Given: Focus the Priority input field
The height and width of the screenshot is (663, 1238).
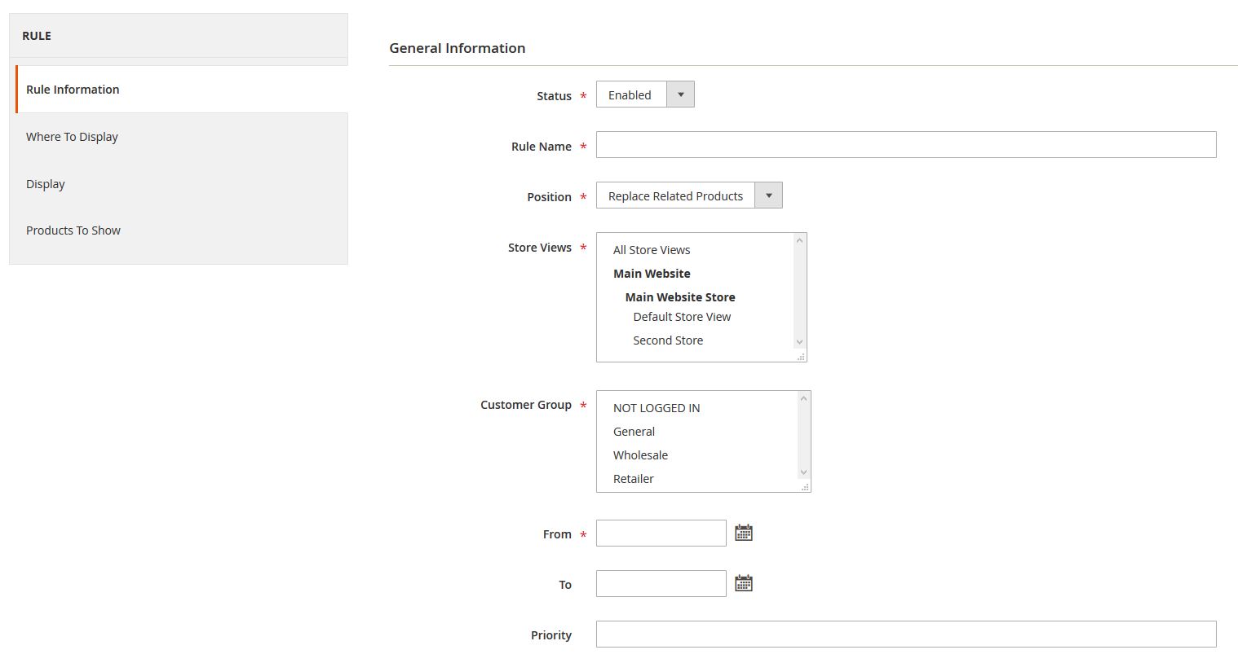Looking at the screenshot, I should click(x=905, y=634).
